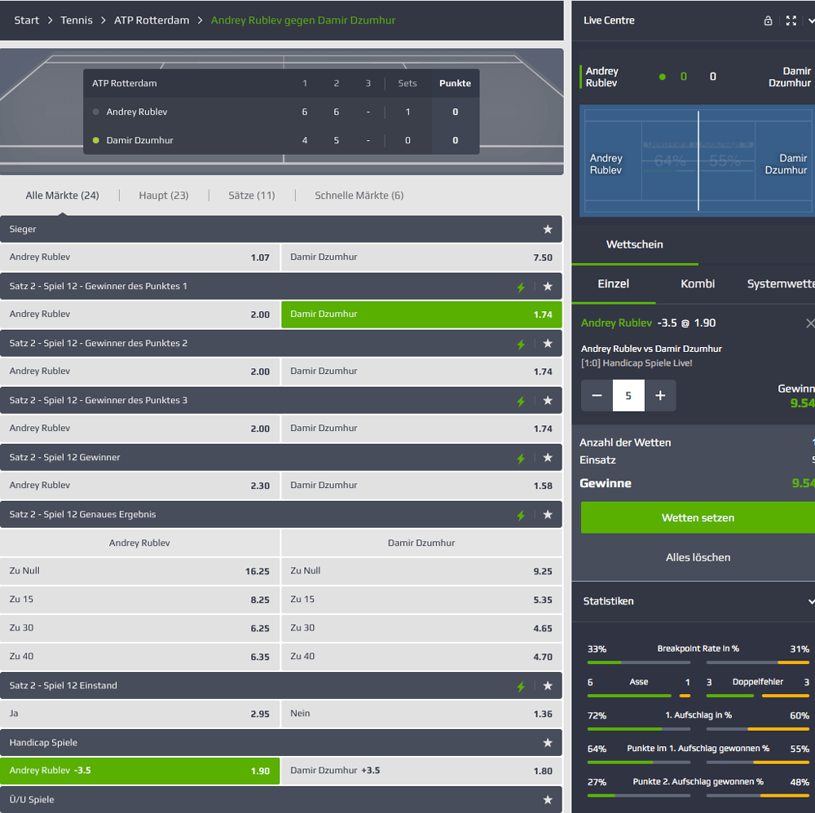Star the Spiel 12 Genaues Ergebnis market
The image size is (815, 813).
548,515
